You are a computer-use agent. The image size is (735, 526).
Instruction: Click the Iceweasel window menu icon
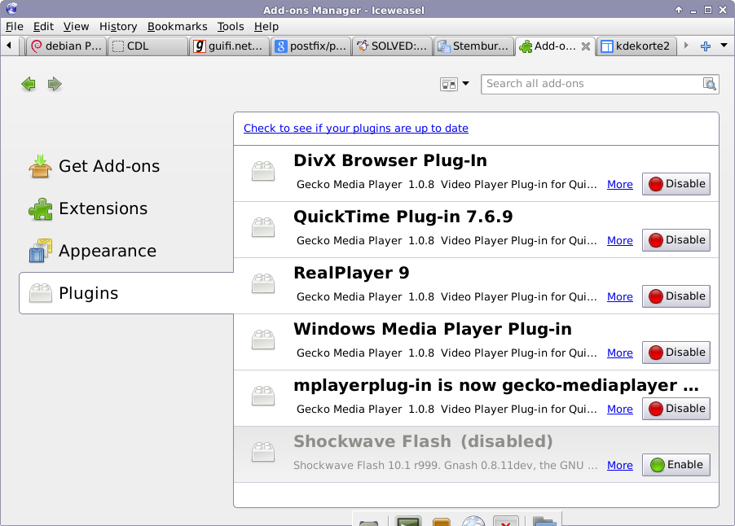pos(11,9)
